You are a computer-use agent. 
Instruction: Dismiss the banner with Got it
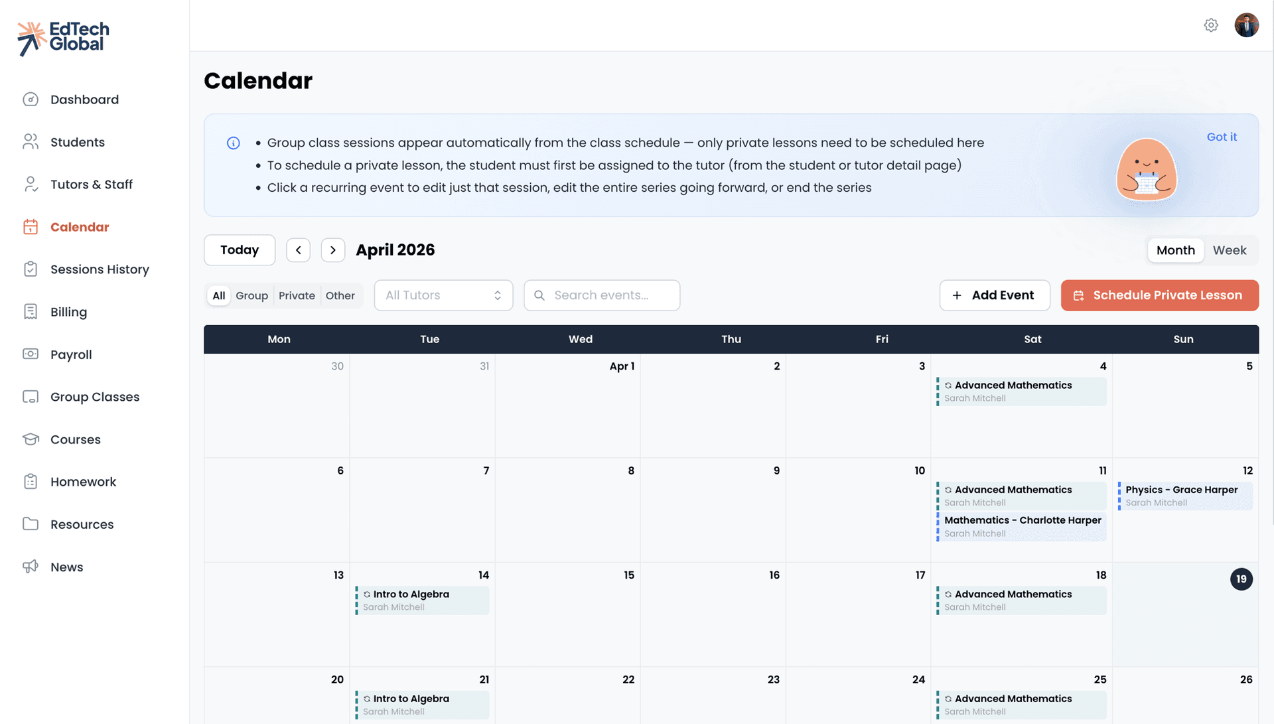click(x=1222, y=137)
